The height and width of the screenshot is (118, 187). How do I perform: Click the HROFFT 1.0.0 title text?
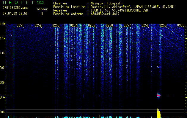[x=23, y=2]
